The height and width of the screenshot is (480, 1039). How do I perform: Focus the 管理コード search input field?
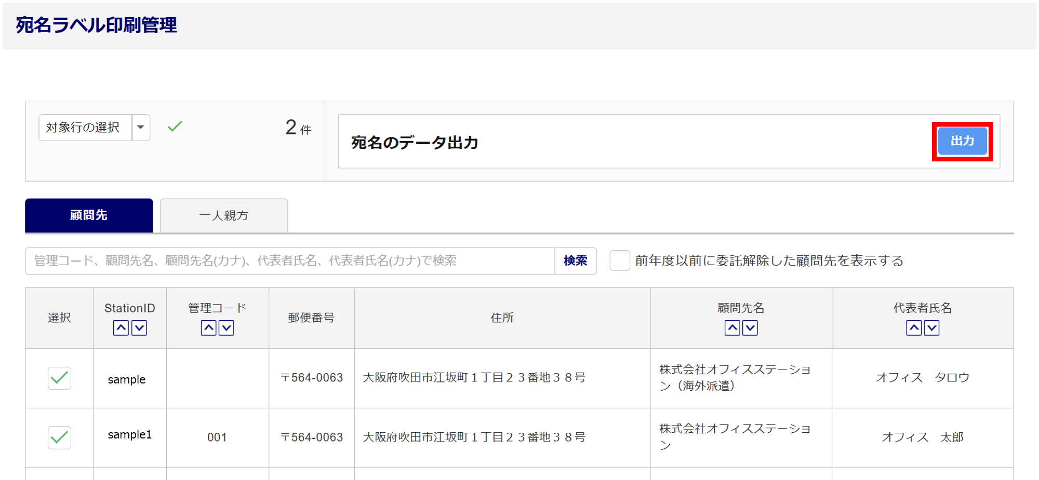click(x=290, y=260)
